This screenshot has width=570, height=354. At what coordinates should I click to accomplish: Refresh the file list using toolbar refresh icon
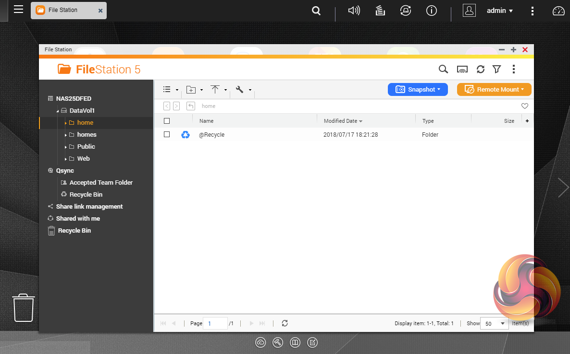point(480,70)
